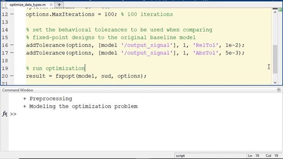Click the '% 100 iterations' comment

(x=147, y=14)
